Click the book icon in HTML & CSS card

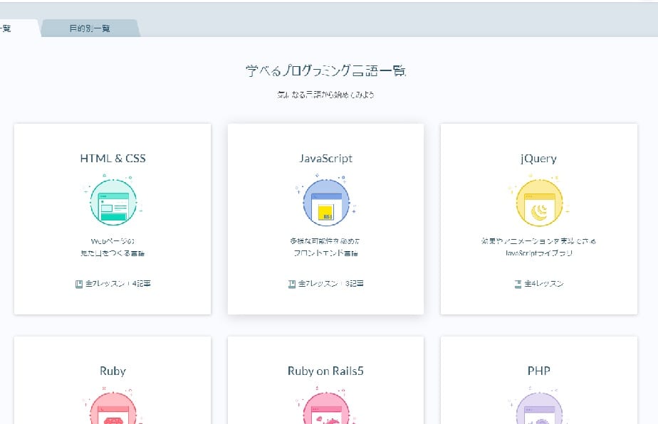[79, 284]
